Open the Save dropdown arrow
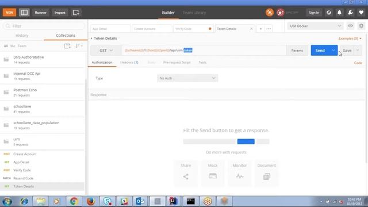Image resolution: width=368 pixels, height=207 pixels. tap(358, 51)
